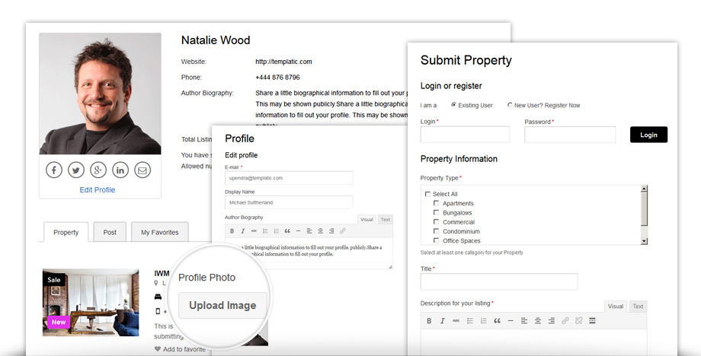Viewport: 701px width, 356px height.
Task: Click Property Type list scroll down arrow
Action: coord(644,241)
